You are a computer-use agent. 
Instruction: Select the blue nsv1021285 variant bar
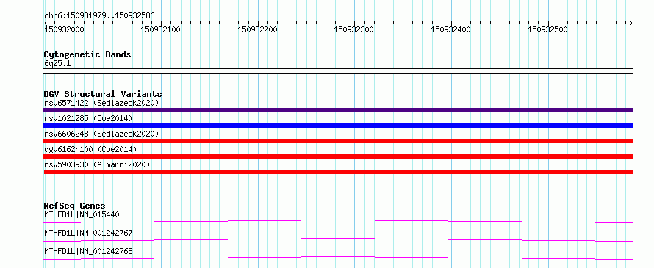point(338,126)
